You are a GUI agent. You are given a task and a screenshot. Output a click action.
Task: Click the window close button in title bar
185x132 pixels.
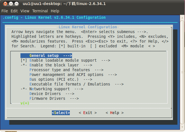[x=4, y=4]
